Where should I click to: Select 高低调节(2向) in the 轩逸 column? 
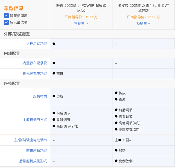click(x=67, y=126)
